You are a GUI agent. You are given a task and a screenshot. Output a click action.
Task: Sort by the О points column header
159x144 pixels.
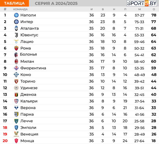[x=154, y=9]
